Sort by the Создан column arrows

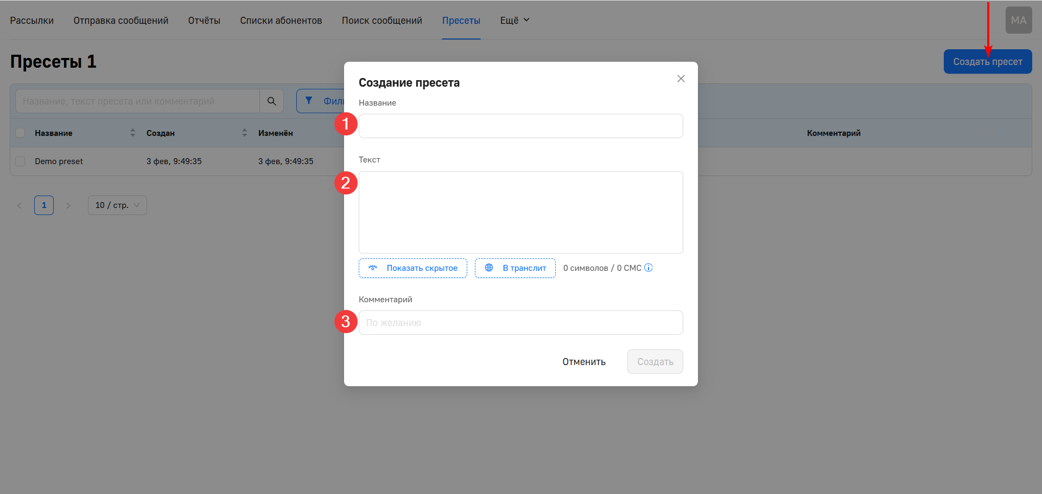tap(244, 133)
